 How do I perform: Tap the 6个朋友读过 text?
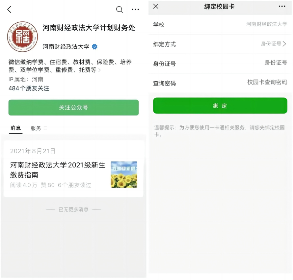74,185
